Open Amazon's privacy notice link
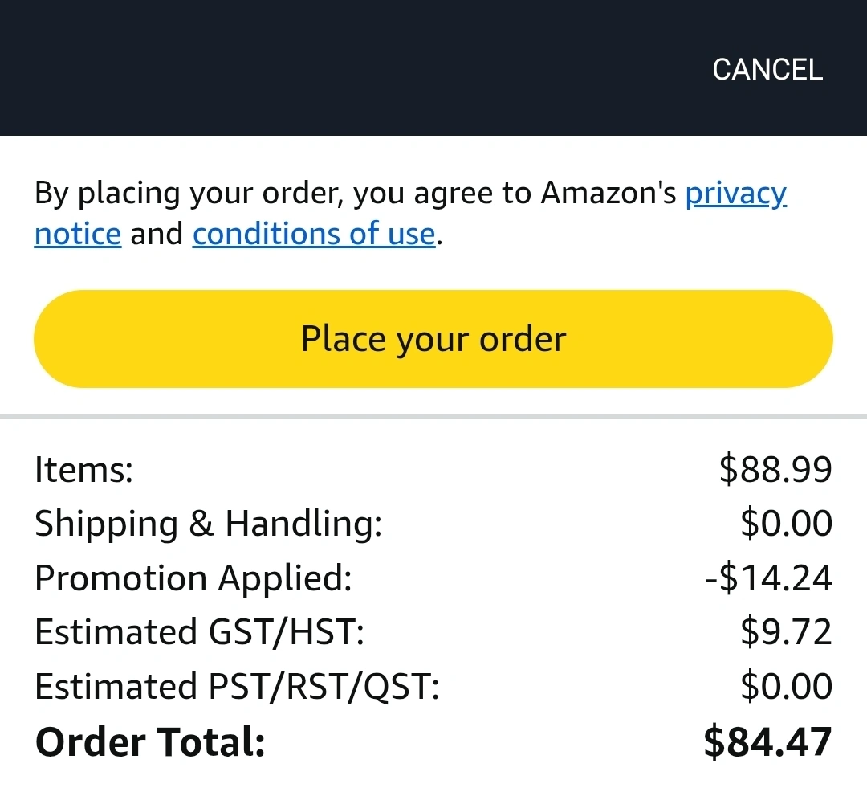 735,194
